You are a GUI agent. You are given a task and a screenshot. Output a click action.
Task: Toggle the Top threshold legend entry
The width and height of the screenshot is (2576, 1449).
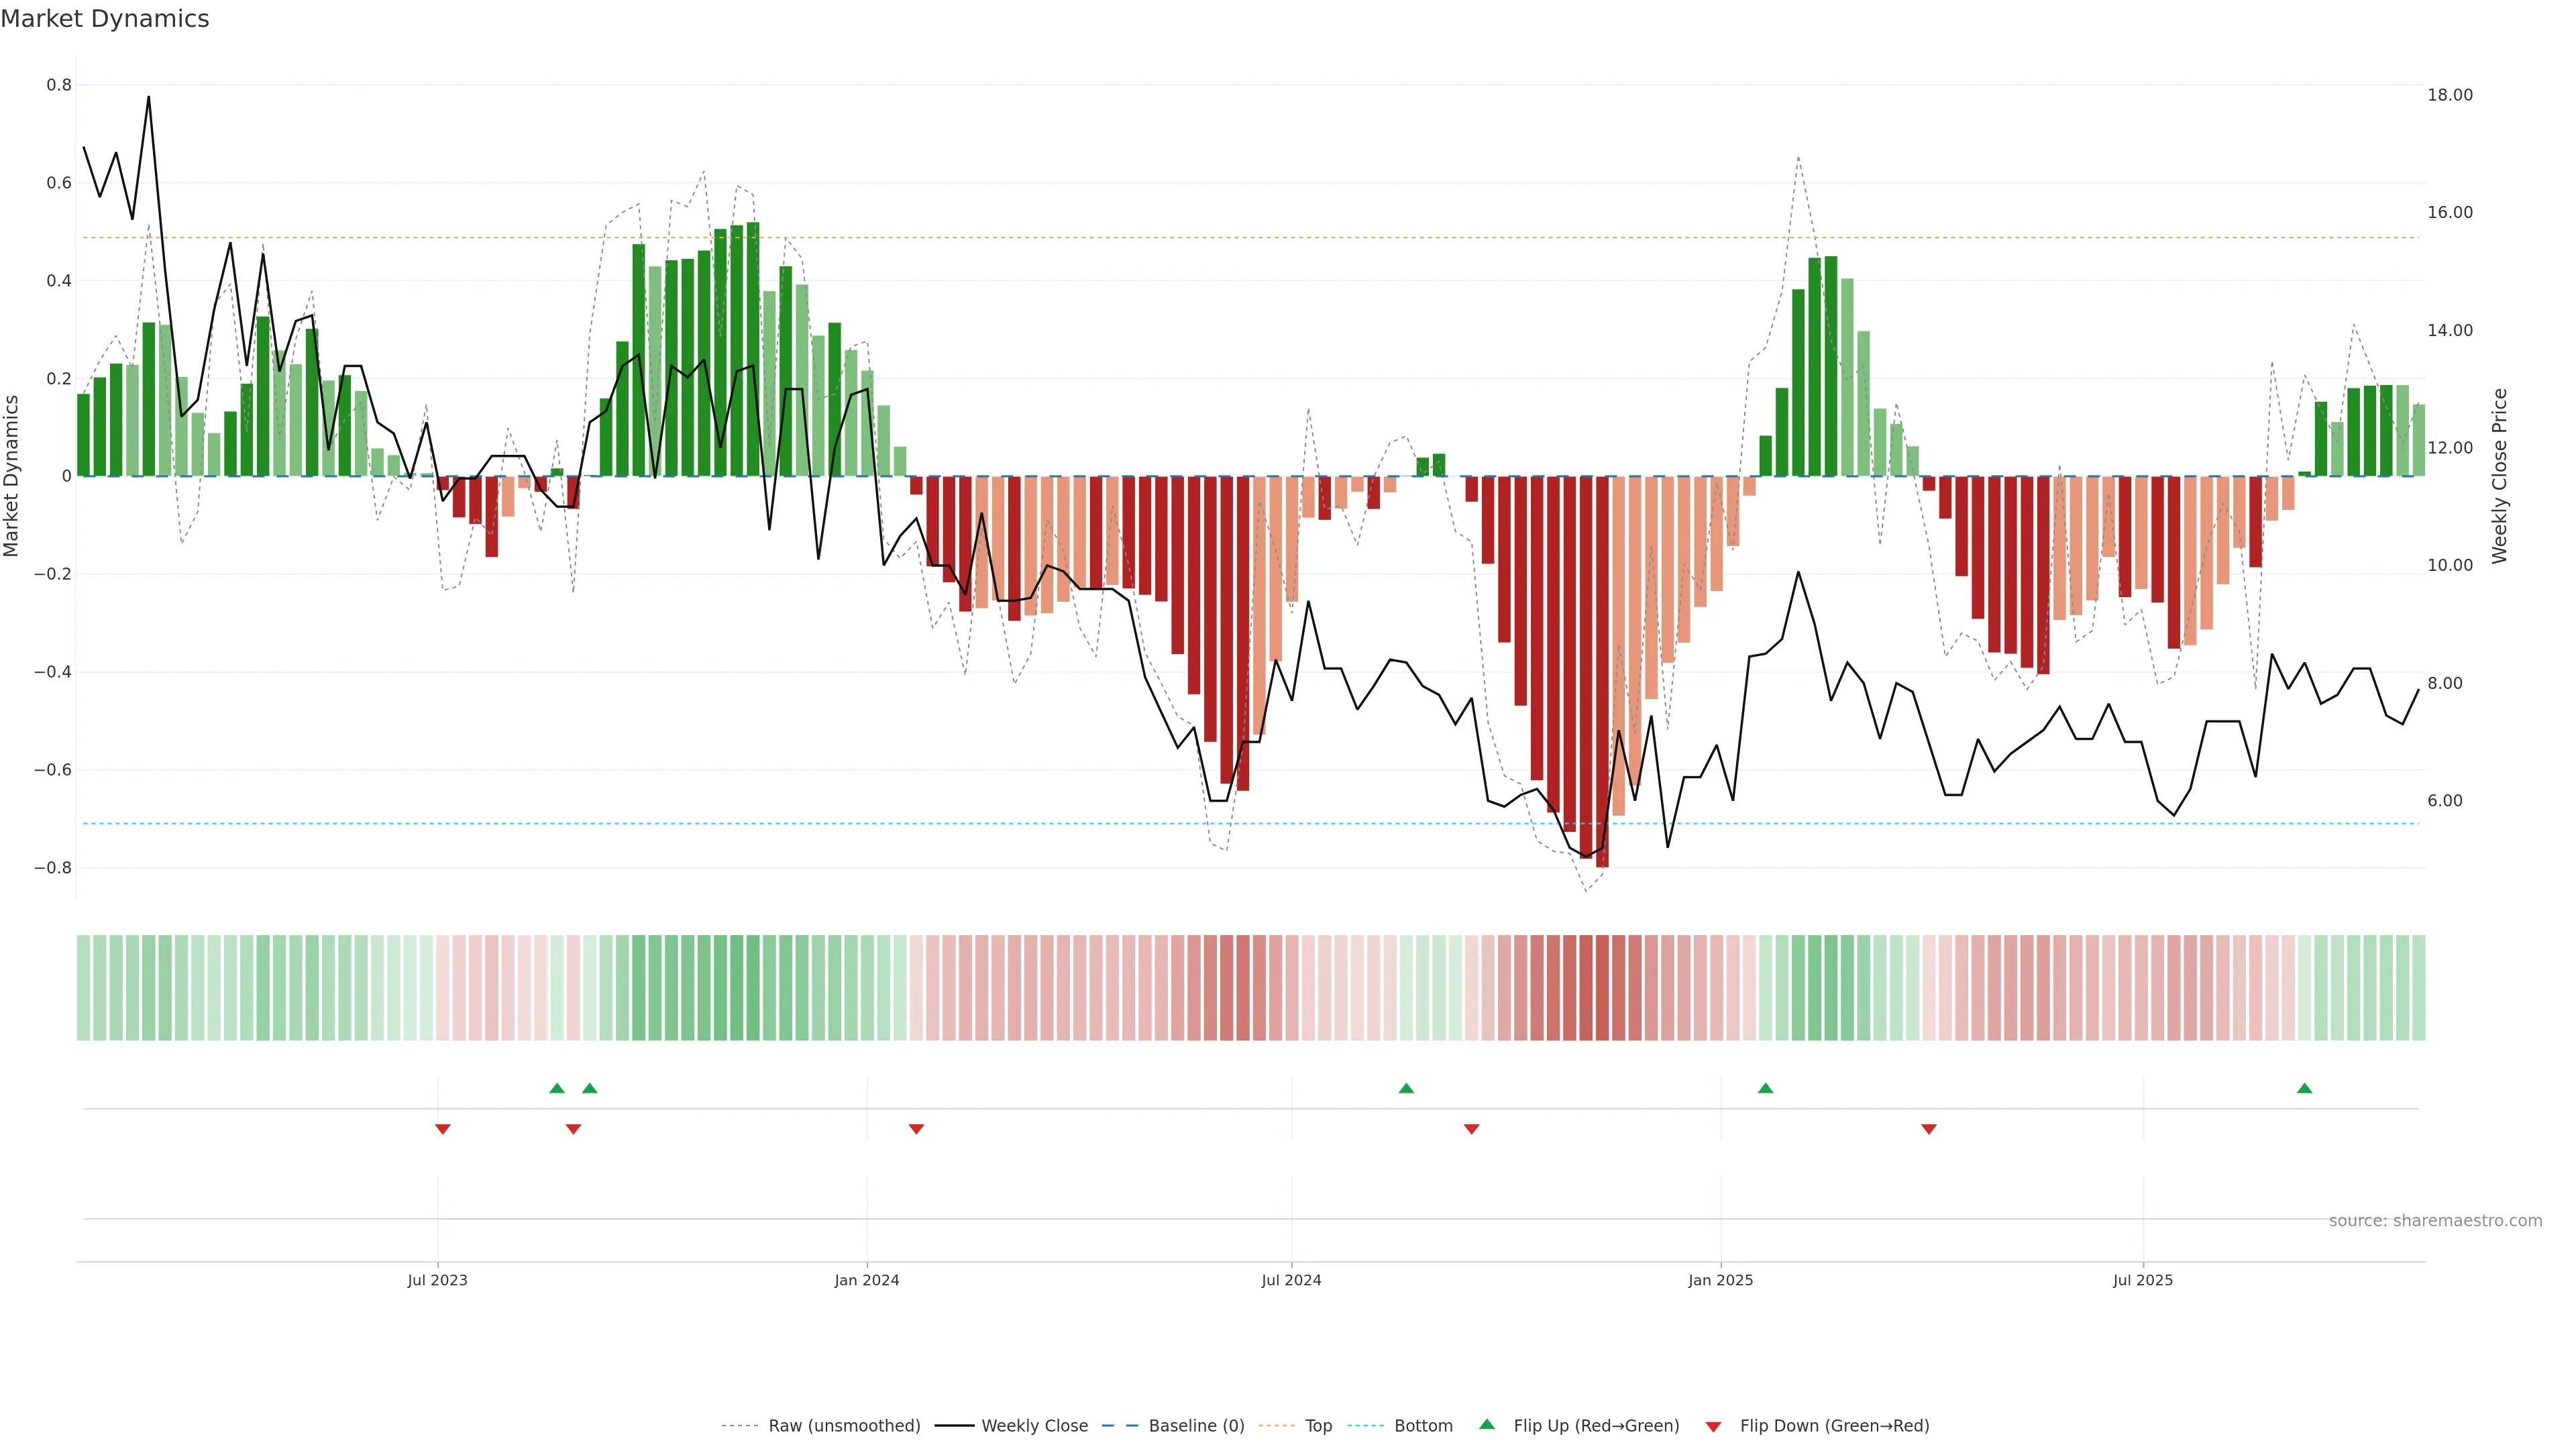click(1318, 1426)
